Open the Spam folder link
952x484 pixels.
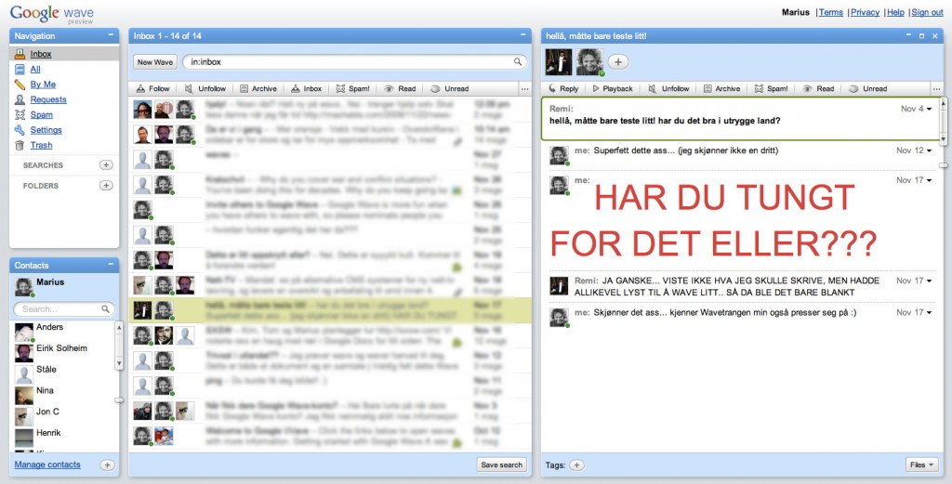[41, 114]
